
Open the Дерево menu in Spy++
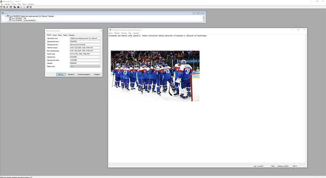(8, 4)
